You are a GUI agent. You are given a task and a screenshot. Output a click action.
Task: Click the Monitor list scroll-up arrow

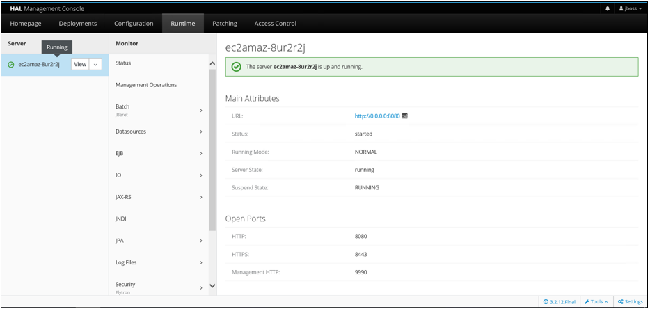(212, 63)
